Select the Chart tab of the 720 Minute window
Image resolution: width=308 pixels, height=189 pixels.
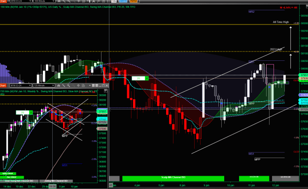point(3,85)
